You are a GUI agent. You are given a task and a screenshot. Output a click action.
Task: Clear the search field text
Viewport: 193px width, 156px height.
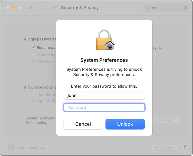(185, 8)
